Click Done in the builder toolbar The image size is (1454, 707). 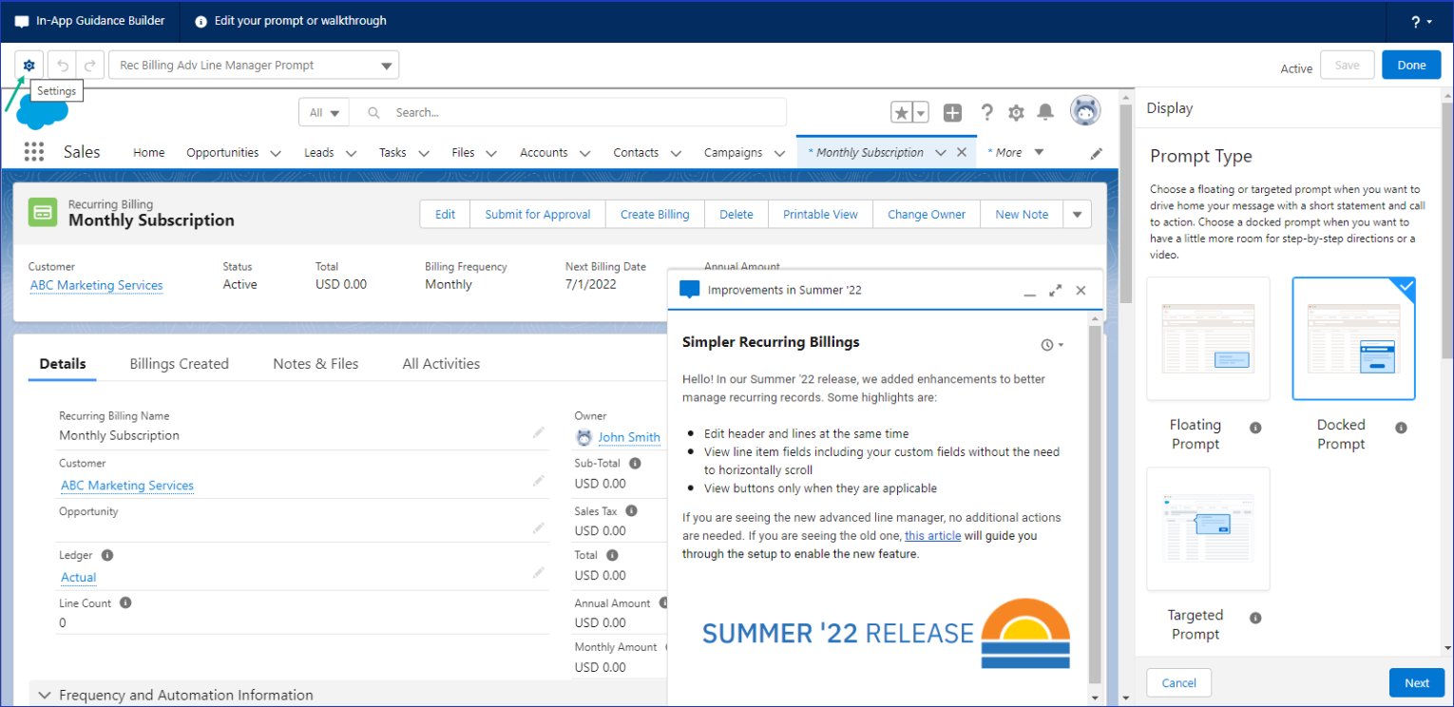click(x=1411, y=66)
